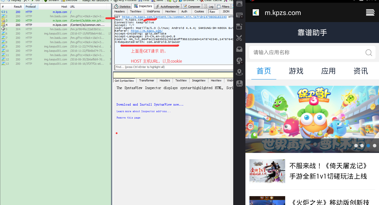
Task: Select session 2 hm.baidu.com row
Action: pyautogui.click(x=56, y=16)
